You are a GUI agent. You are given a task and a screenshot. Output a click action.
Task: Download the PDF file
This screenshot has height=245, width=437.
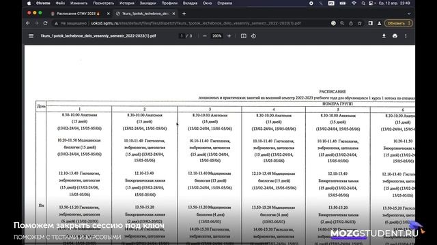384,36
